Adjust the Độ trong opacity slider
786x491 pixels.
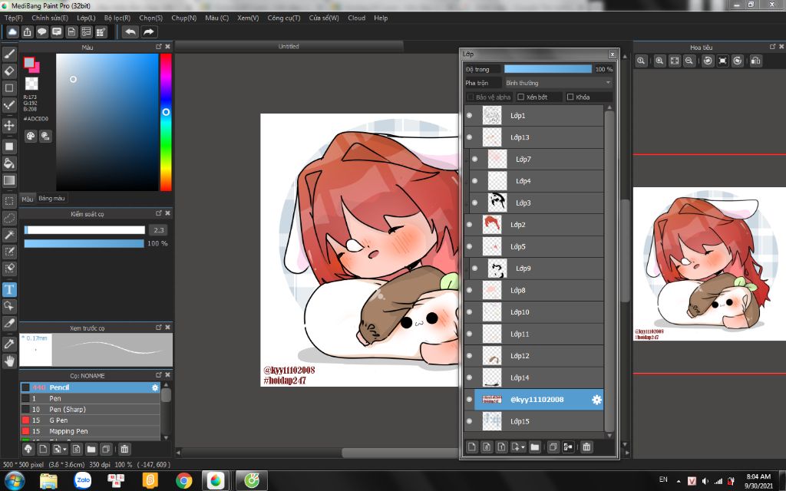548,69
